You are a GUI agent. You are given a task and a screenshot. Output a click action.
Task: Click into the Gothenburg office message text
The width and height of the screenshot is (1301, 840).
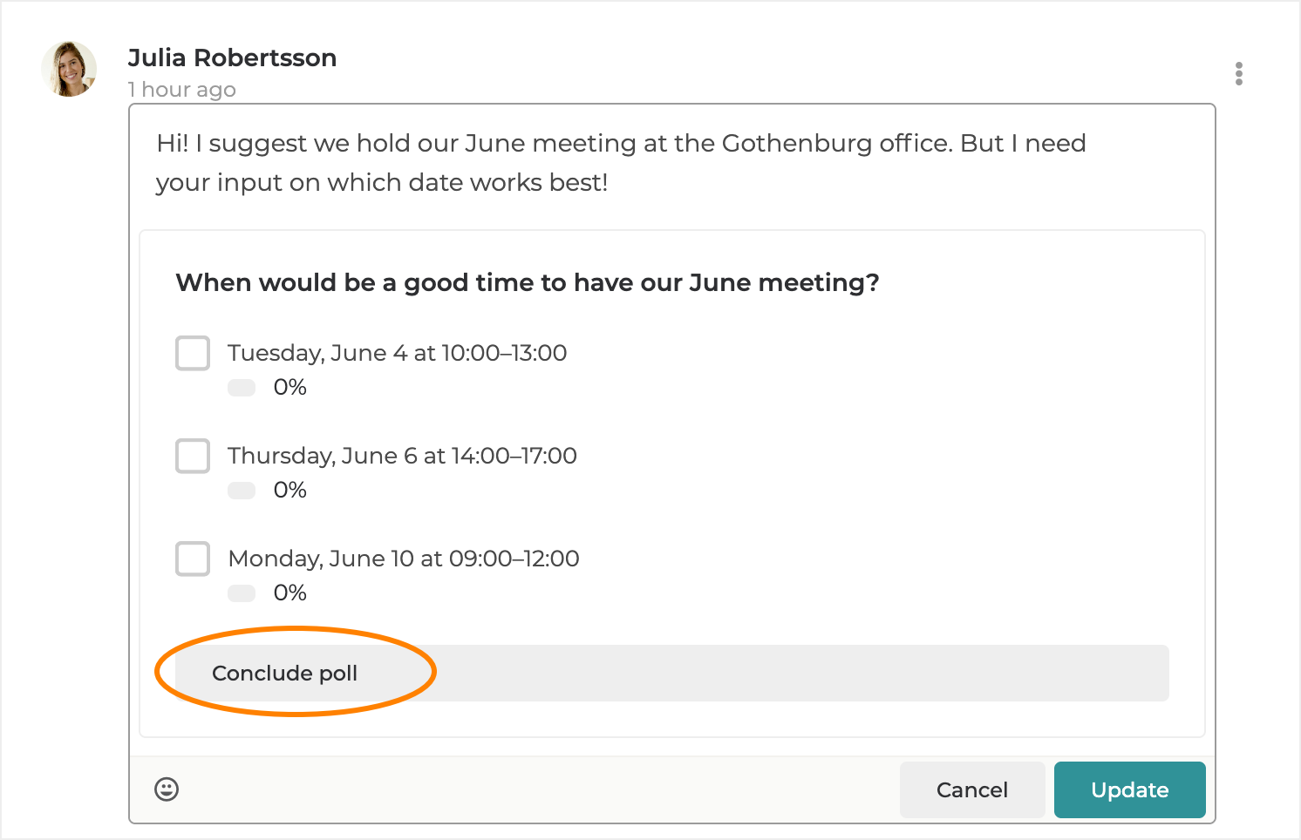pyautogui.click(x=620, y=163)
